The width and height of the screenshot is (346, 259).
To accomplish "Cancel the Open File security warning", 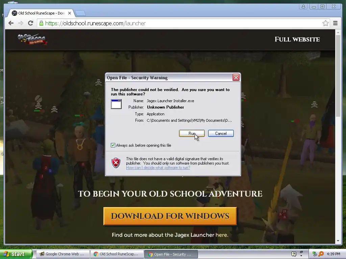I will coord(221,134).
